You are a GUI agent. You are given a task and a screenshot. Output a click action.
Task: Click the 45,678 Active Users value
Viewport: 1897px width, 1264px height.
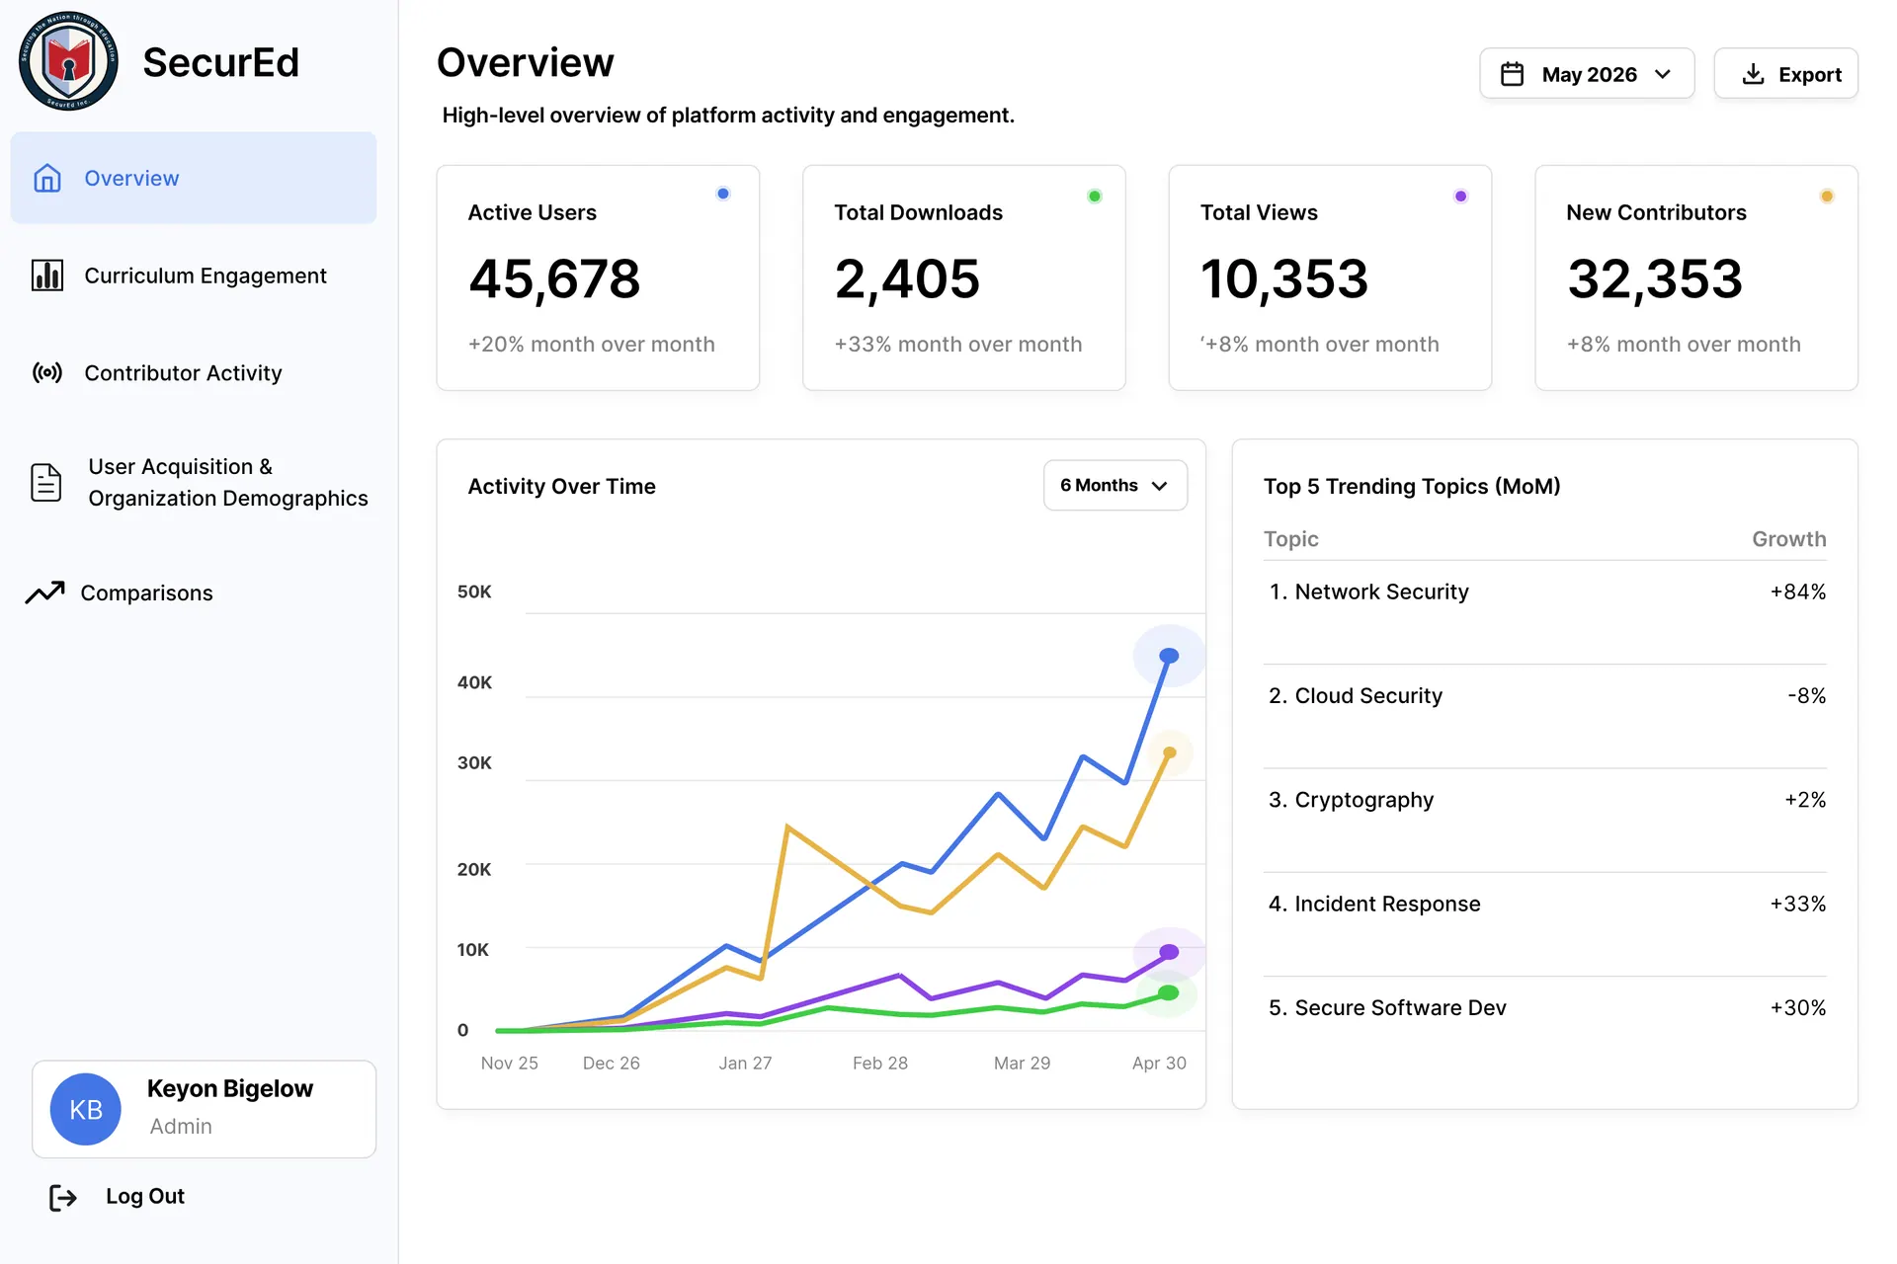pos(554,279)
